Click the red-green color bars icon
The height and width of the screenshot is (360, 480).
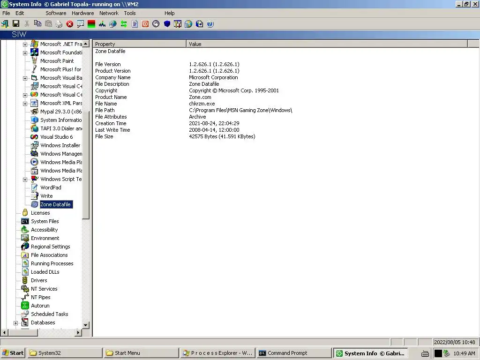91,24
